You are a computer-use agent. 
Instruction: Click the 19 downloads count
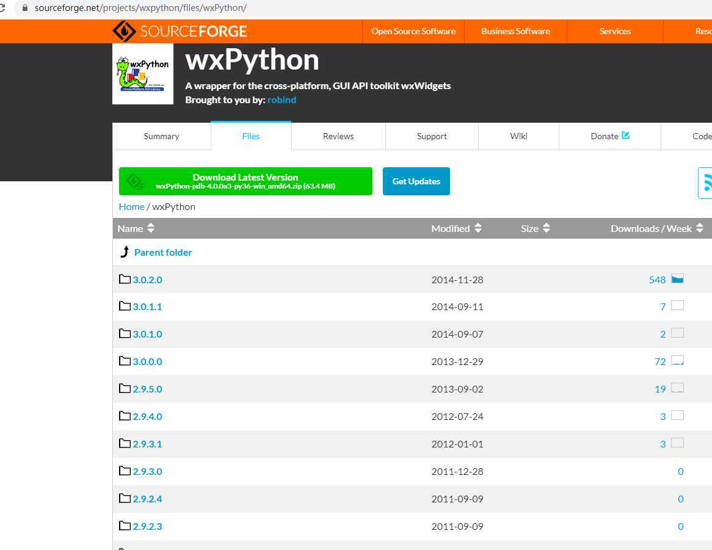click(x=660, y=389)
